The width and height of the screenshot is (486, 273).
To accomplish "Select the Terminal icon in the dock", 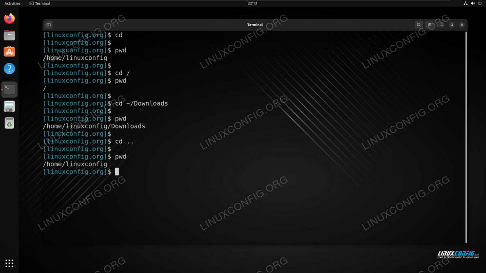I will 9,89.
